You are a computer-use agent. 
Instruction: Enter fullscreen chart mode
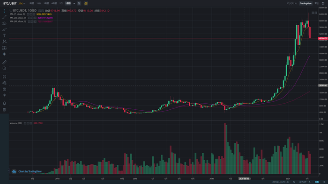tap(323, 3)
